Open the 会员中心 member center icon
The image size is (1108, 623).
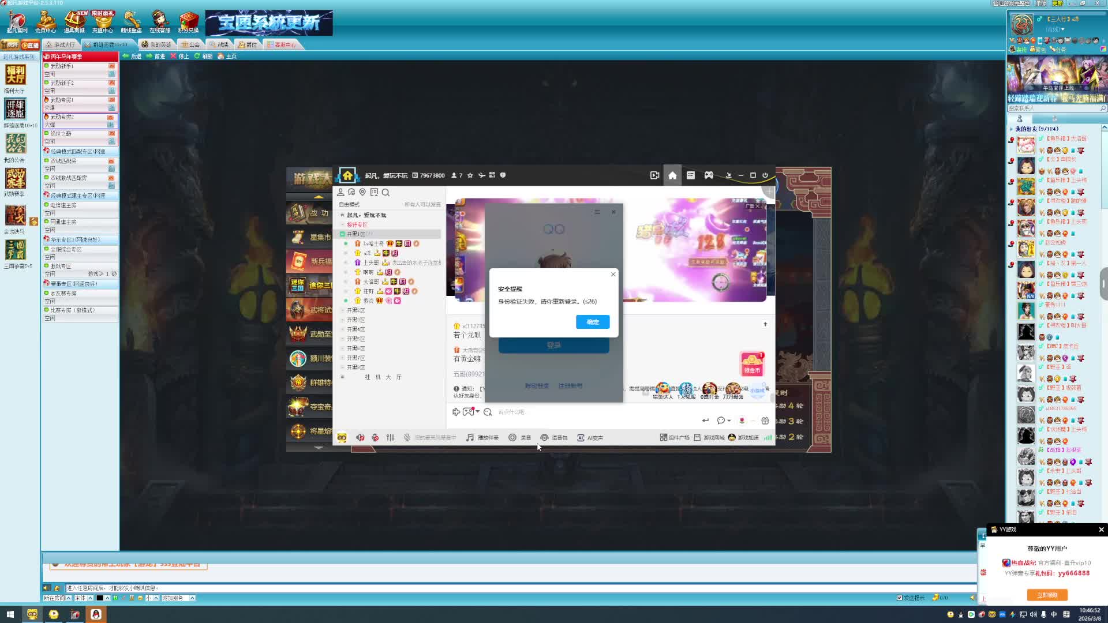pyautogui.click(x=46, y=21)
